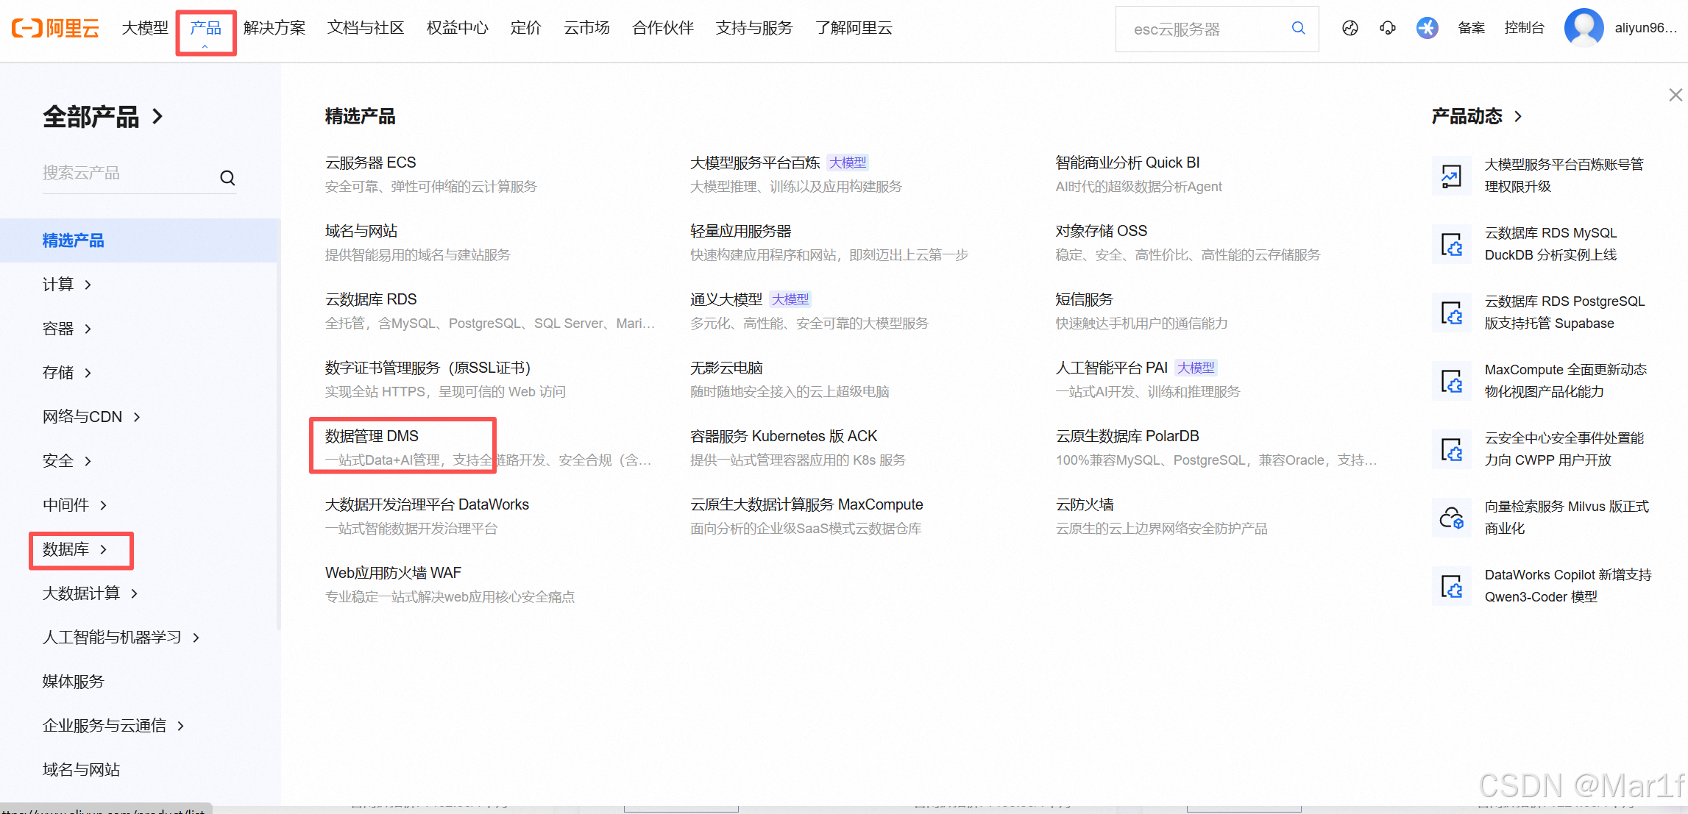Click the headset customer service icon
The image size is (1688, 814).
(x=1388, y=28)
